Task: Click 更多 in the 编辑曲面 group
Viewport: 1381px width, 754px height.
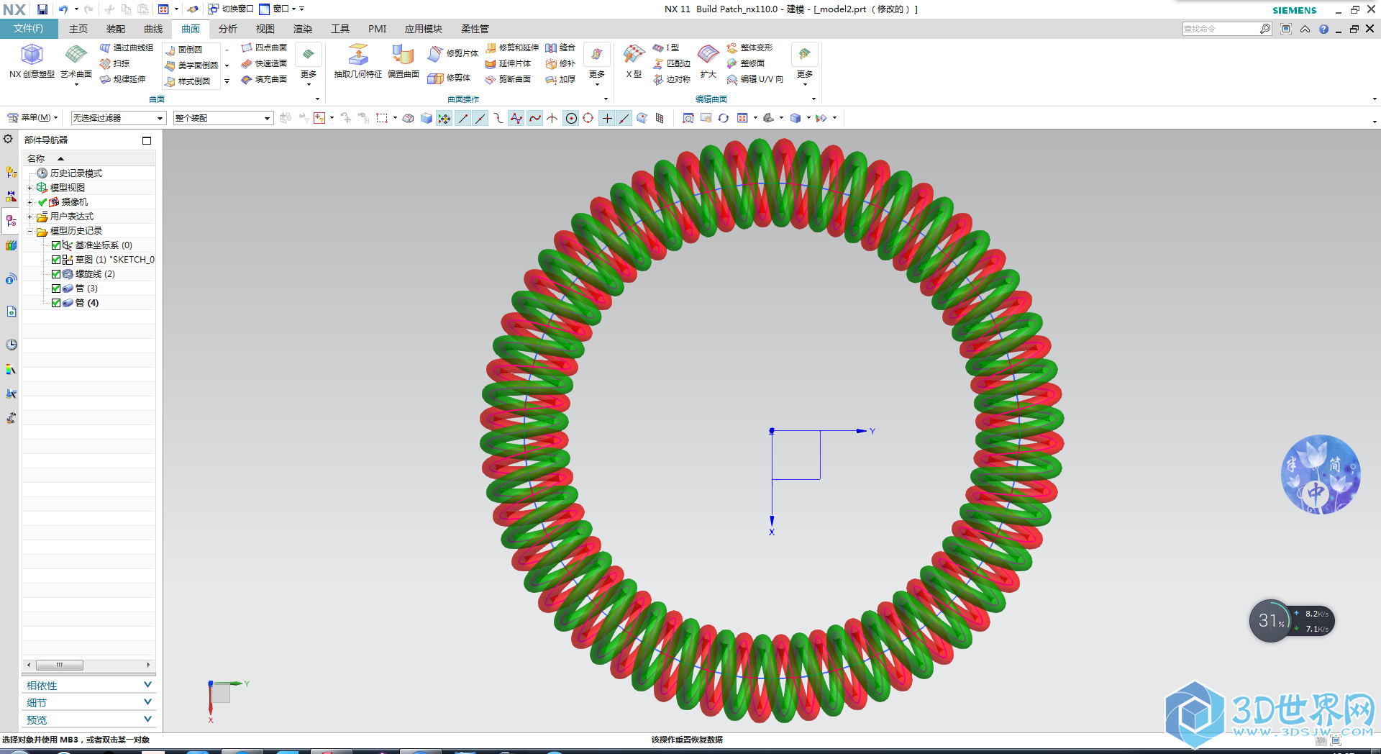Action: tap(805, 64)
